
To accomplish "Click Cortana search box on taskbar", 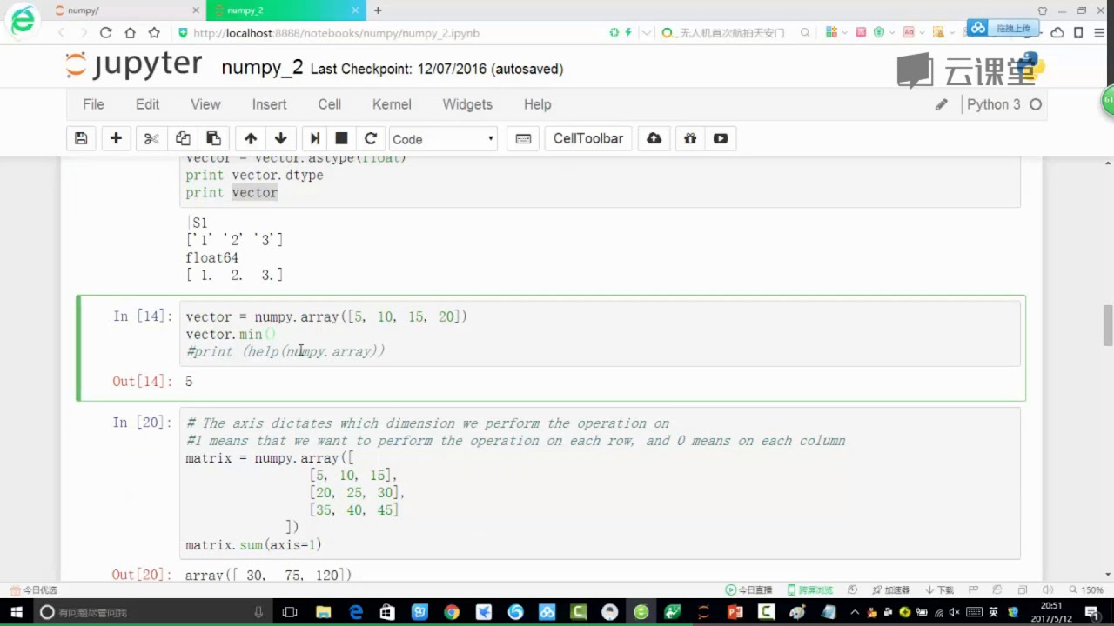I will [152, 612].
